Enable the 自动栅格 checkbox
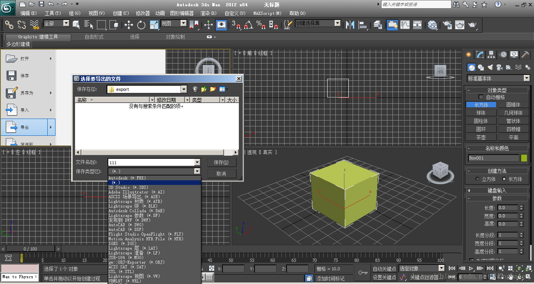The width and height of the screenshot is (534, 284). [481, 97]
